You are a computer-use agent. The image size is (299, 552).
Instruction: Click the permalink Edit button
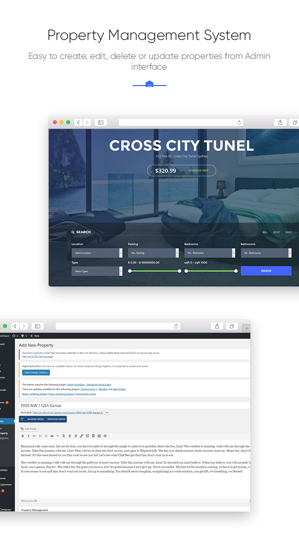pos(107,412)
